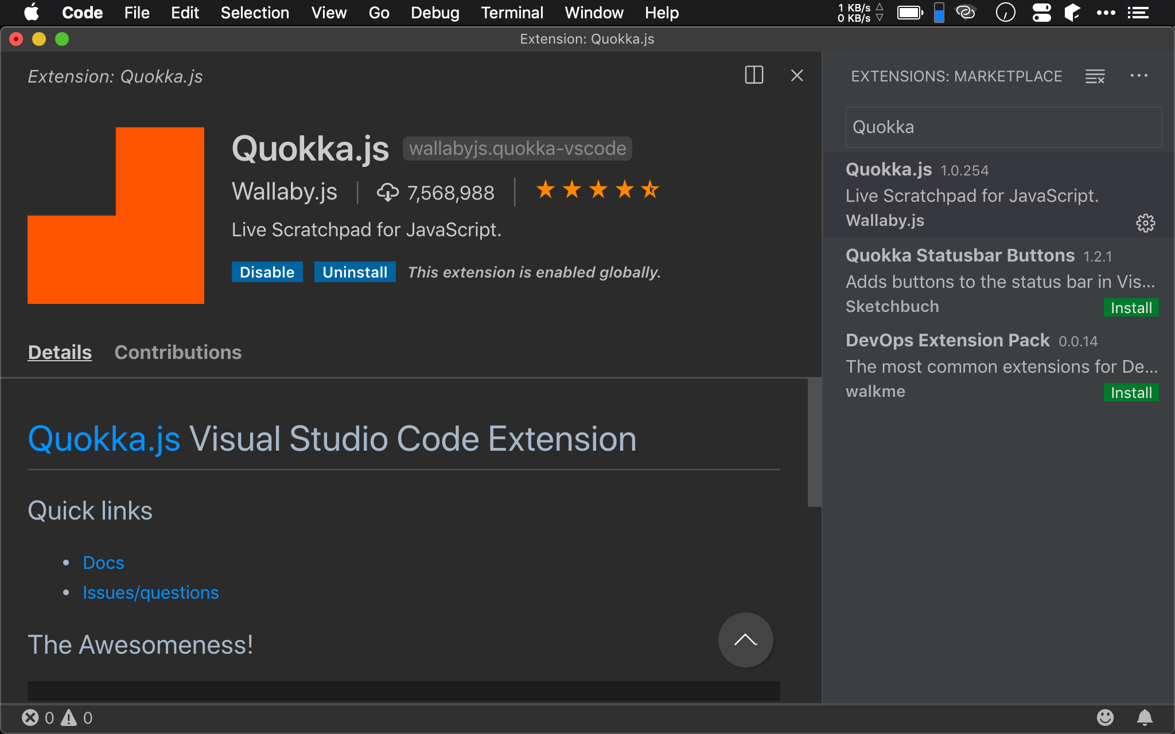The width and height of the screenshot is (1175, 734).
Task: Click the circular clock menu bar icon
Action: (x=1005, y=13)
